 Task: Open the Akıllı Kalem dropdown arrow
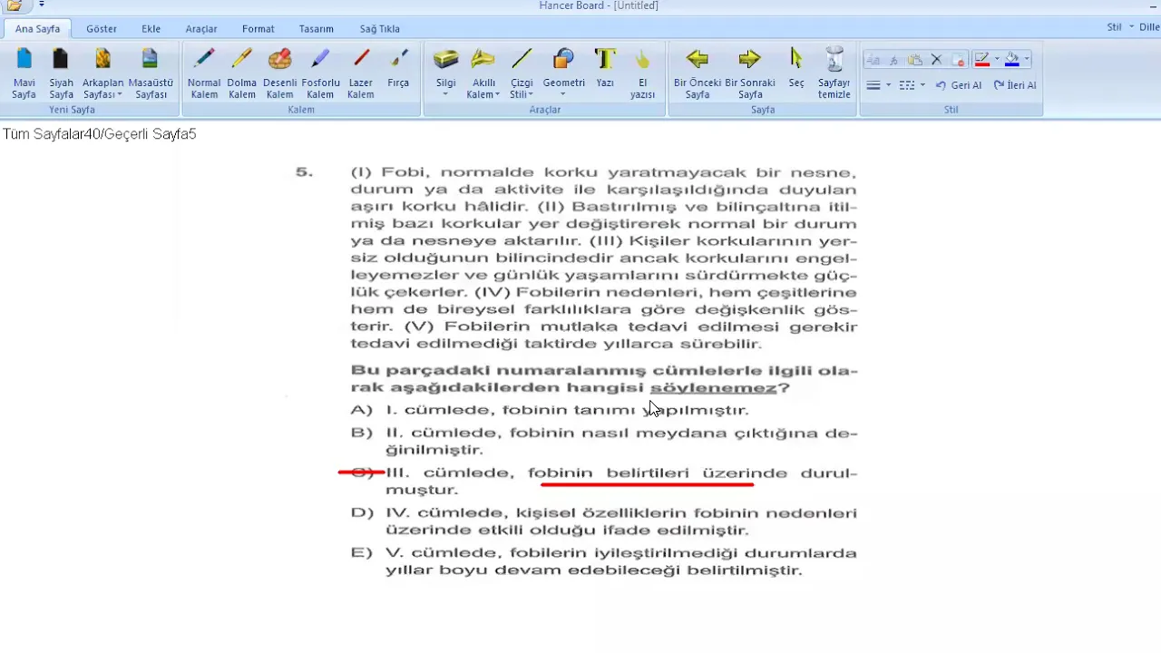point(496,94)
